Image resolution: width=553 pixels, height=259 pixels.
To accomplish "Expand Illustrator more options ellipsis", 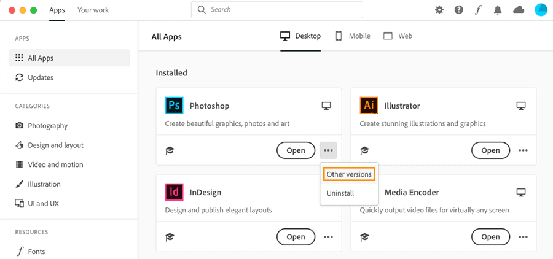I will coord(523,150).
